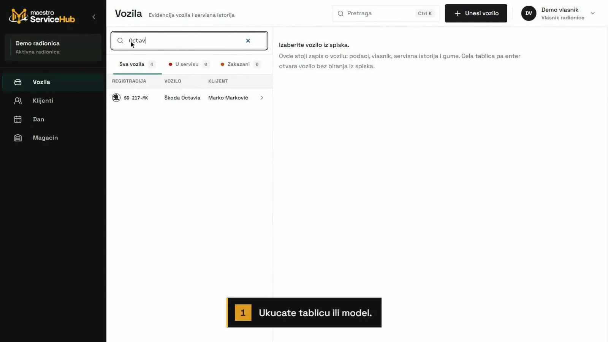The image size is (608, 342).
Task: Open Magacin via its warehouse icon
Action: coord(18,138)
